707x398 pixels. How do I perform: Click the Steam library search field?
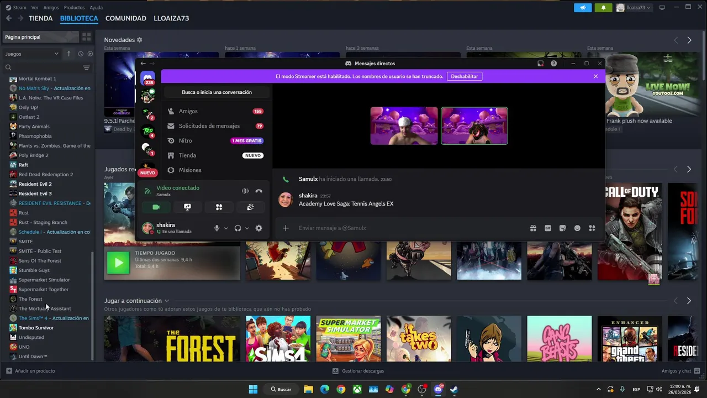(43, 67)
